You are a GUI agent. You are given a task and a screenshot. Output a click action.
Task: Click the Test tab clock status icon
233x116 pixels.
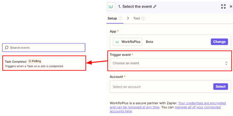click(x=143, y=18)
